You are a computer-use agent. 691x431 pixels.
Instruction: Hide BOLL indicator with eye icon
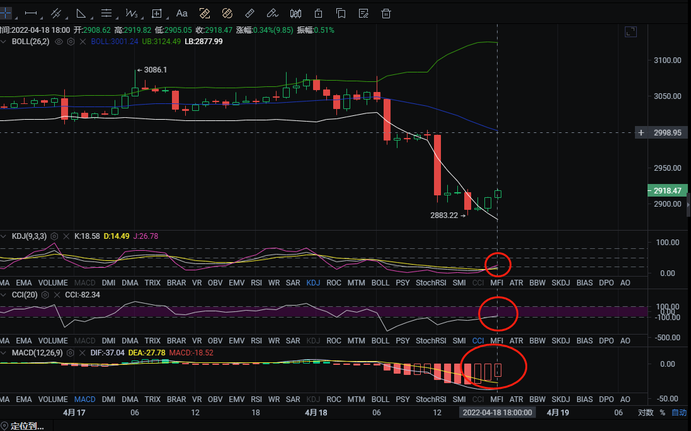[59, 42]
